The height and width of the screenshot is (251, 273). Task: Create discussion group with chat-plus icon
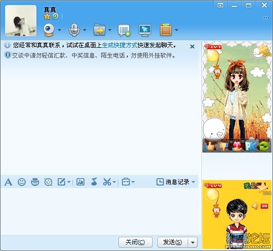pyautogui.click(x=124, y=31)
